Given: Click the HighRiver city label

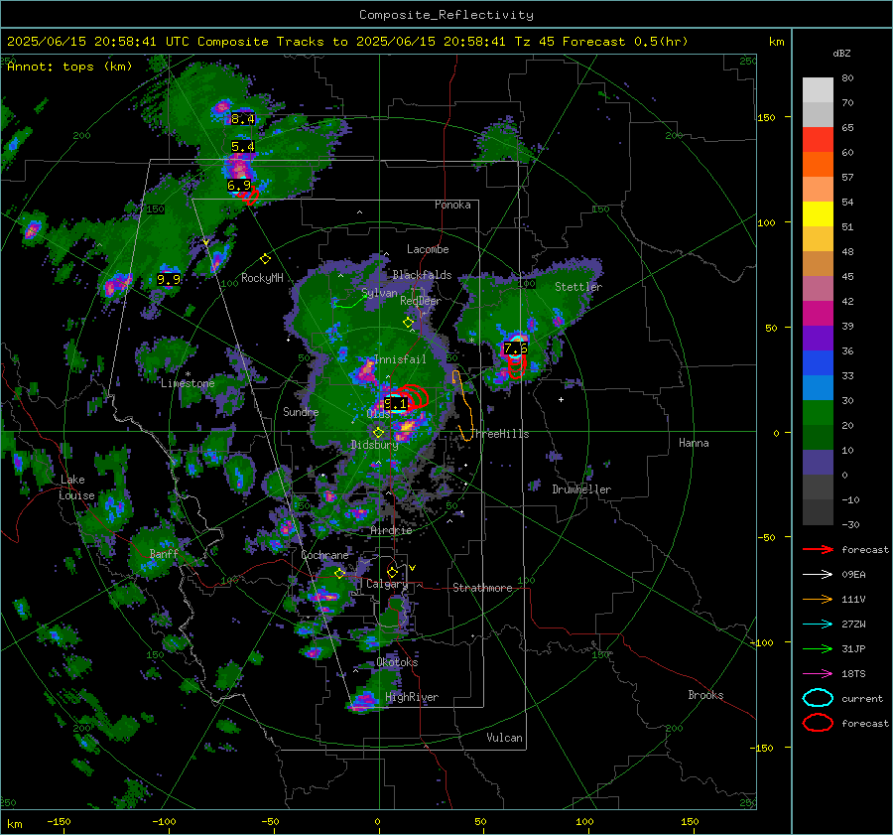Looking at the screenshot, I should pyautogui.click(x=412, y=697).
